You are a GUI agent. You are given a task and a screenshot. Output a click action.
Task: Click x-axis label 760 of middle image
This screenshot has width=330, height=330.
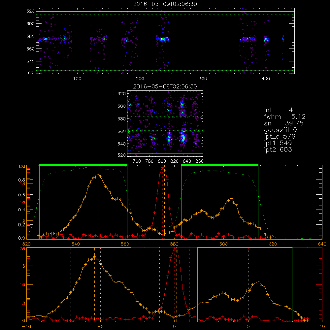tap(137, 161)
